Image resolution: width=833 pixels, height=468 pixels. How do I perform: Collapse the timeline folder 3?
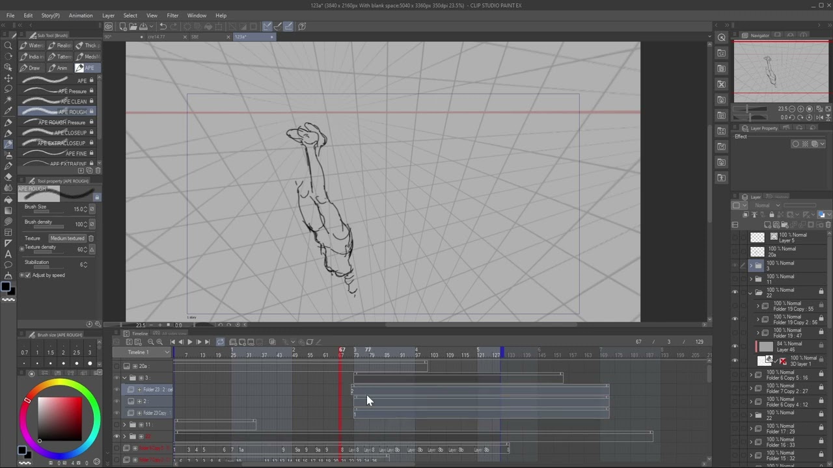click(124, 378)
